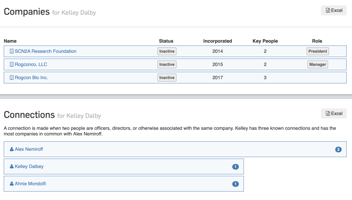Click Inactive status badge for SCN2A
This screenshot has height=200, width=352.
[x=167, y=51]
